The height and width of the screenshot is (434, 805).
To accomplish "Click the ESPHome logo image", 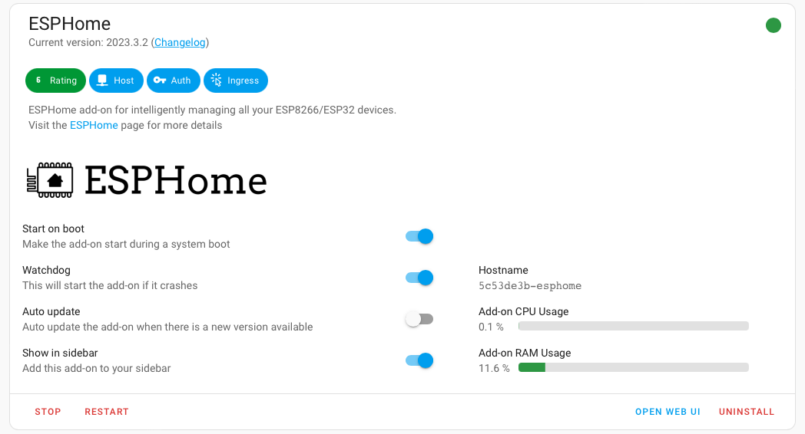I will (x=147, y=180).
